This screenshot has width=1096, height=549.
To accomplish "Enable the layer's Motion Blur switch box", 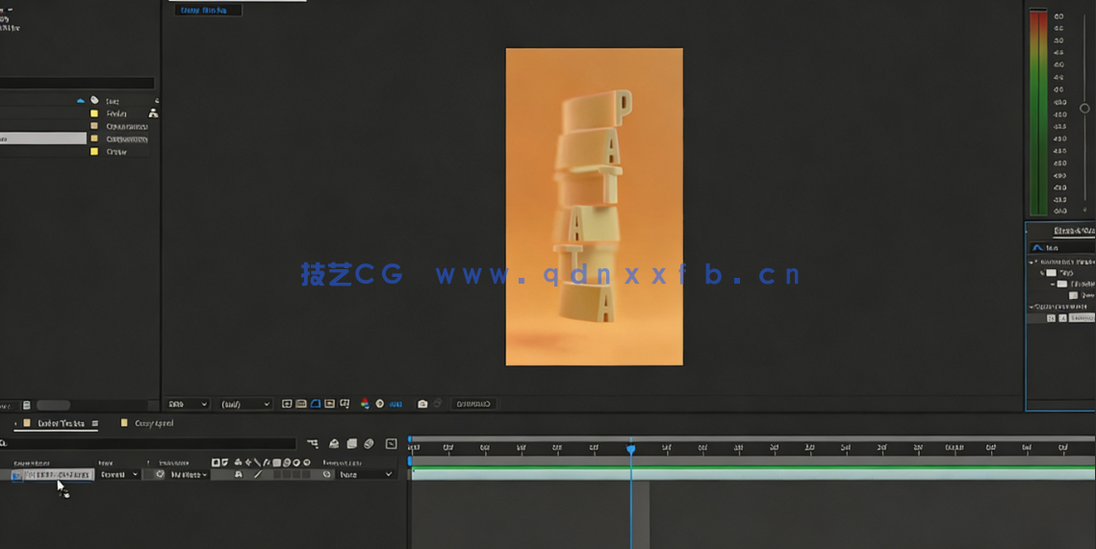I will point(287,474).
